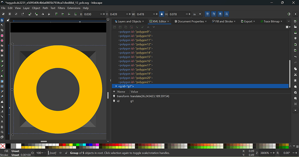
Task: Select the Ellipse tool in the toolbox
Action: [2, 41]
